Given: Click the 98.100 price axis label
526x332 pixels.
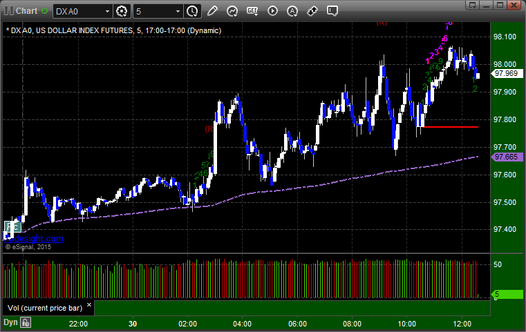Looking at the screenshot, I should tap(505, 37).
